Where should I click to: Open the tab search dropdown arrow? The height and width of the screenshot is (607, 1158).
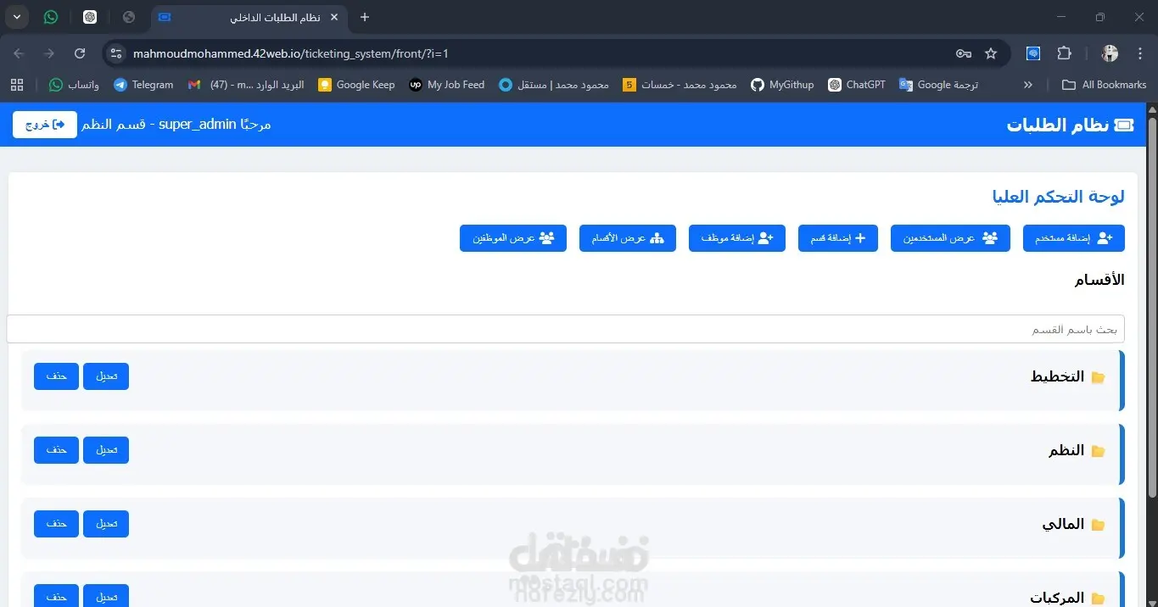[x=16, y=17]
